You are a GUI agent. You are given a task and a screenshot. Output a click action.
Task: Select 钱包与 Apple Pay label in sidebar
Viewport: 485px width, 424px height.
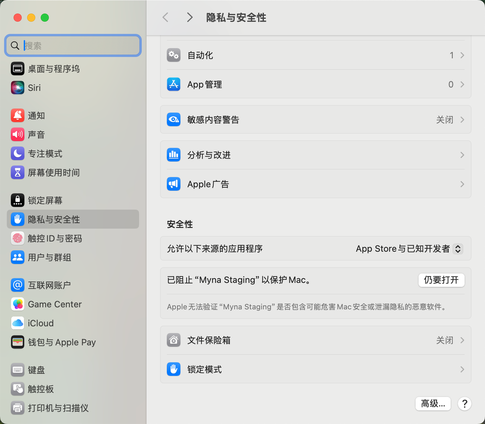(62, 342)
